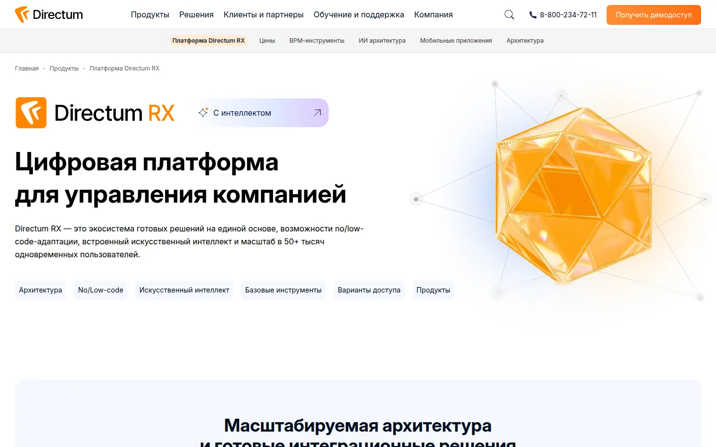Click the 'С интеллектом' badge text
The image size is (716, 447).
click(242, 113)
